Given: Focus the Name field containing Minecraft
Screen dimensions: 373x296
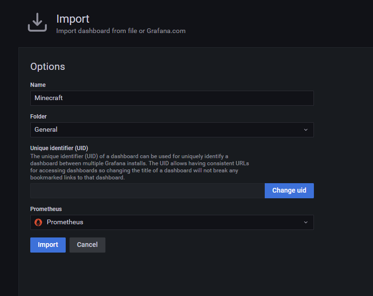Looking at the screenshot, I should (x=172, y=98).
